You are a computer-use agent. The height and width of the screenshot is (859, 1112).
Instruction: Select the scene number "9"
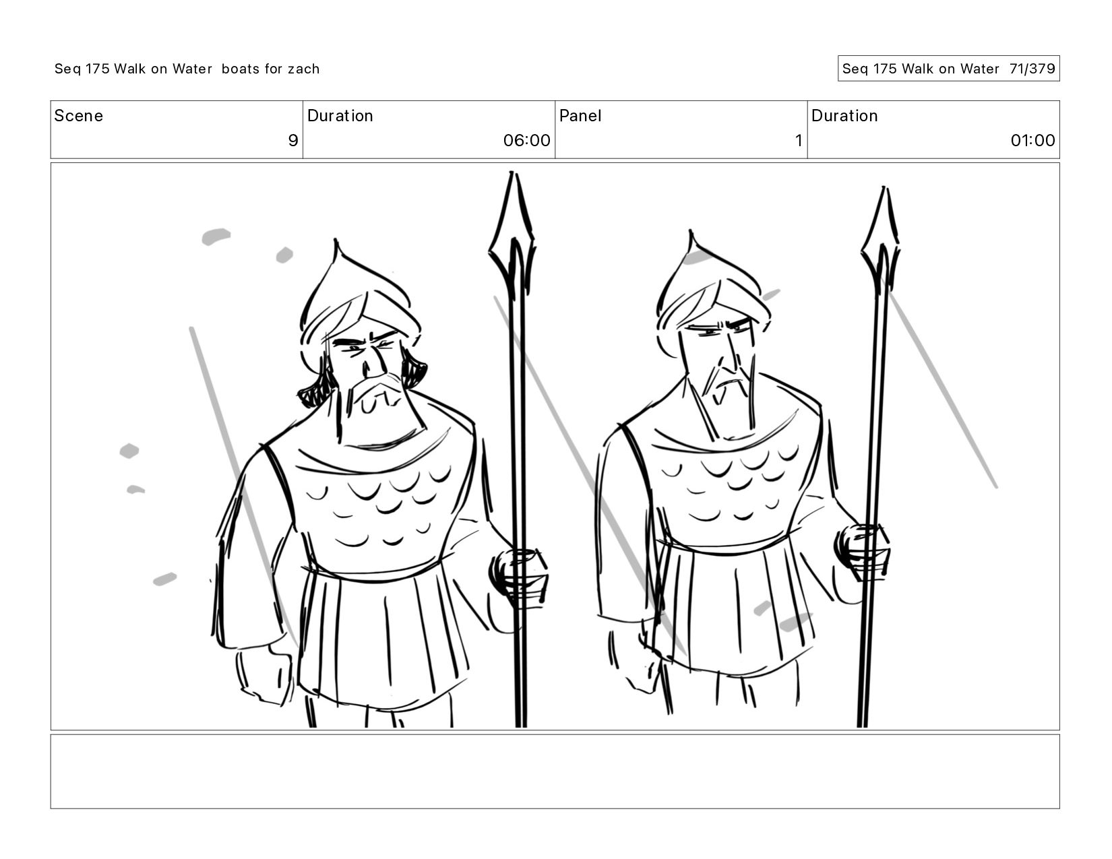point(293,140)
